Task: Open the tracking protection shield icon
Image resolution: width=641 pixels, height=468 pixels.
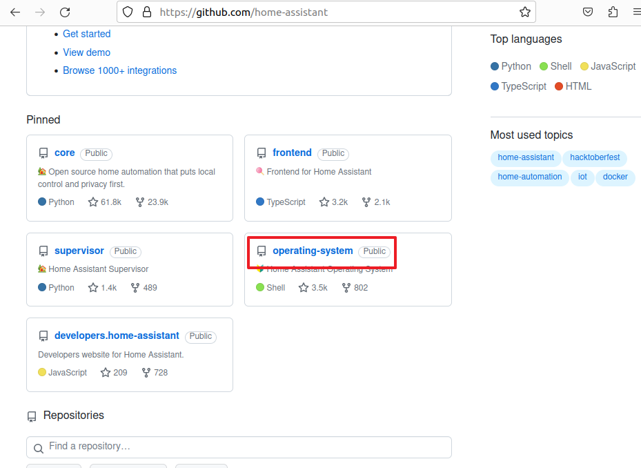Action: pyautogui.click(x=128, y=12)
